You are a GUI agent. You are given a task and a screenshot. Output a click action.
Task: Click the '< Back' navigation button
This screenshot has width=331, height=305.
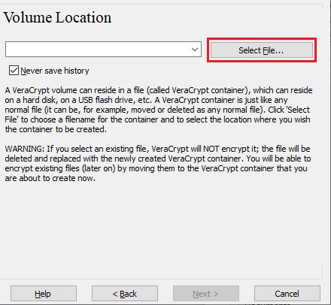click(125, 294)
